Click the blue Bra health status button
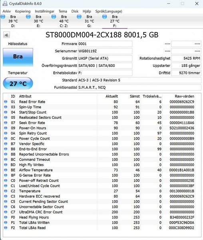The width and height of the screenshot is (203, 240). coord(18,57)
